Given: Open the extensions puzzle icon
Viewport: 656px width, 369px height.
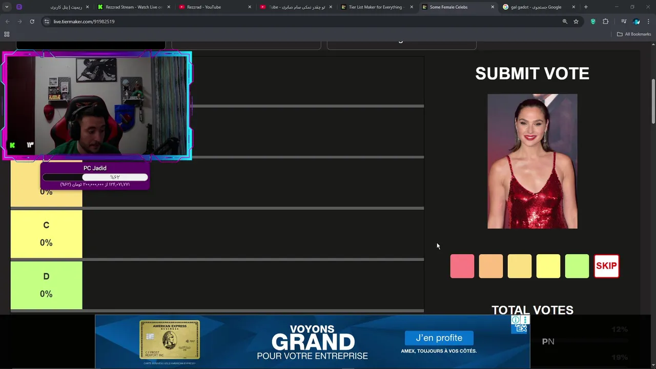Looking at the screenshot, I should pos(606,22).
